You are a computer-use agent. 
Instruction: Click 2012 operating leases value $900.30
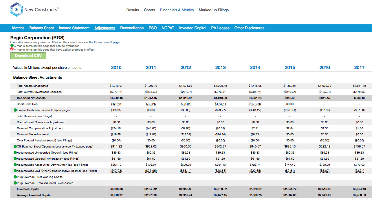[x=186, y=147]
